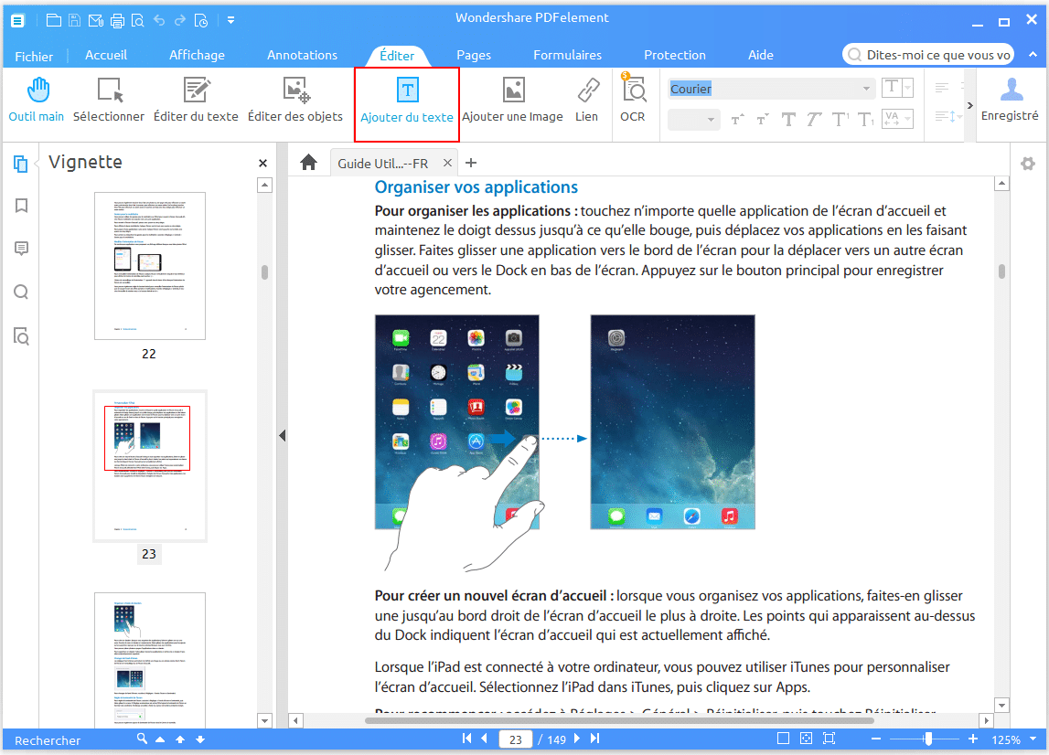Go to the home start page icon
The width and height of the screenshot is (1049, 755).
point(308,163)
